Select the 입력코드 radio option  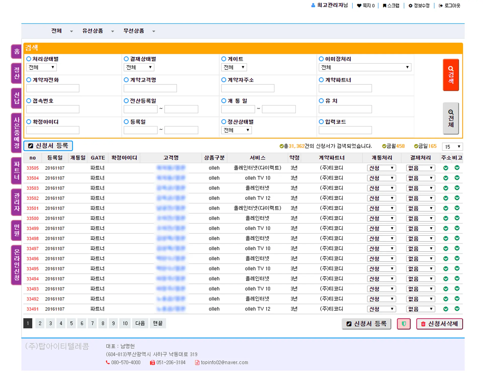pos(321,122)
